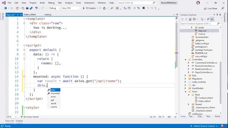Select 'rooms' in the IntelliSense list
Viewport: 228px width, 128px height.
coord(54,107)
